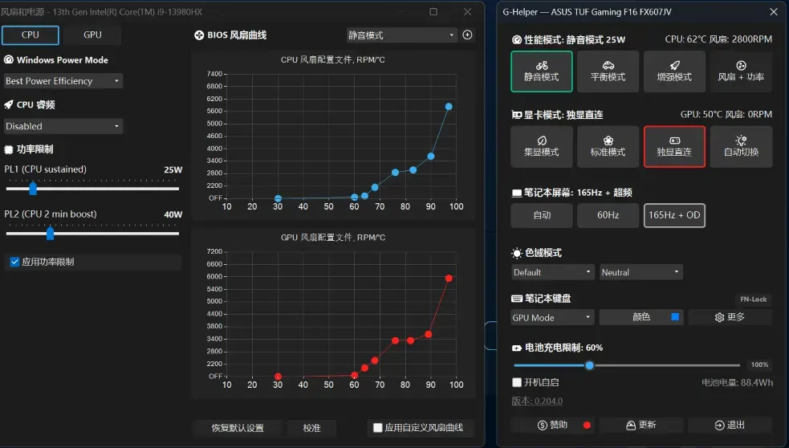Click the plus icon next to fan mode dropdown
This screenshot has height=448, width=789.
point(467,35)
